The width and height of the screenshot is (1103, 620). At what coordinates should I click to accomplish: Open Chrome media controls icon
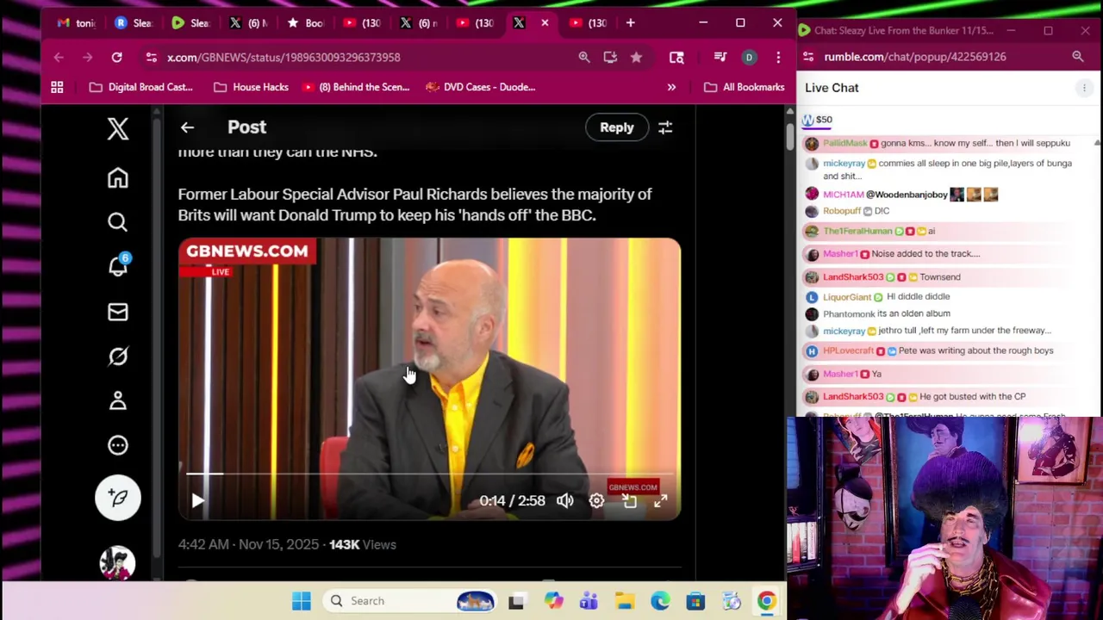pyautogui.click(x=720, y=57)
